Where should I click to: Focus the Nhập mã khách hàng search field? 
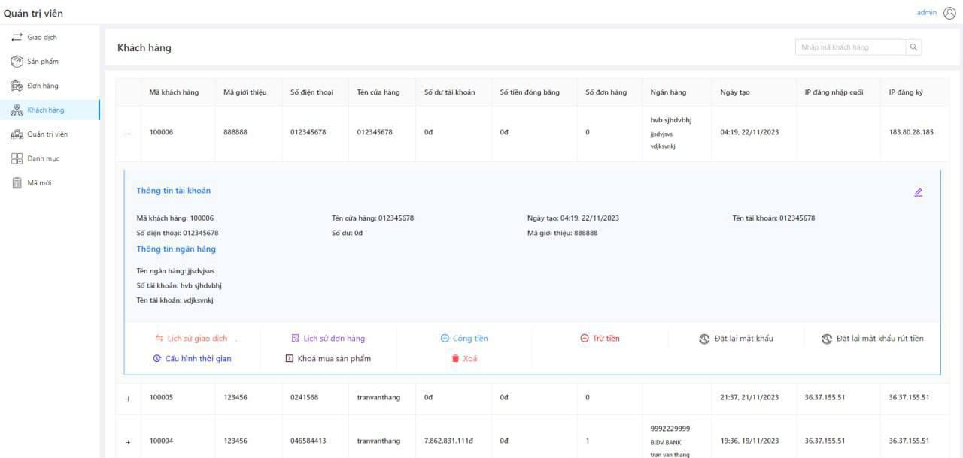[x=850, y=47]
